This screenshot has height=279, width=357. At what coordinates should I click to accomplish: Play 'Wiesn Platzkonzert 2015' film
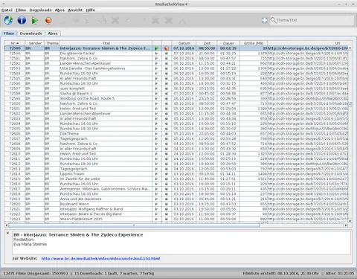point(157,219)
